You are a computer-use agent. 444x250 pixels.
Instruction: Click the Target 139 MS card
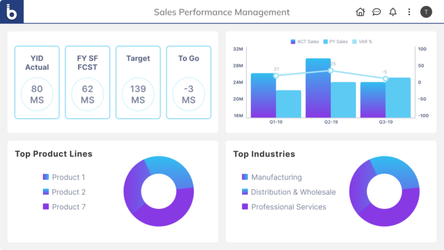point(138,82)
